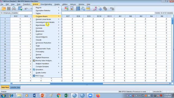Click the Value Labels toolbar icon

click(95, 8)
